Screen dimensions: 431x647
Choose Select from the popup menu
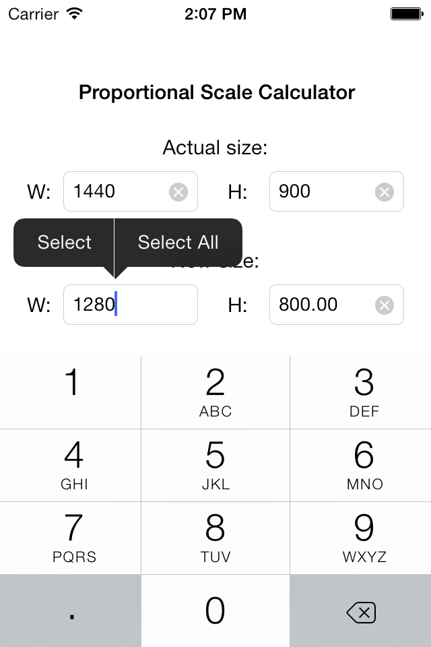pyautogui.click(x=64, y=242)
